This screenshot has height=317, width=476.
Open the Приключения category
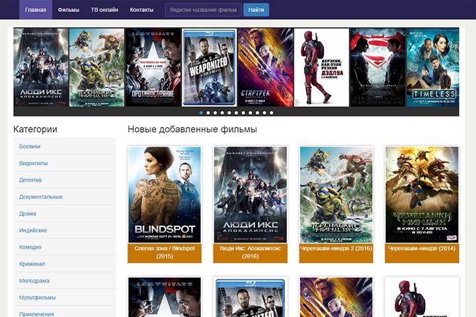(x=65, y=312)
